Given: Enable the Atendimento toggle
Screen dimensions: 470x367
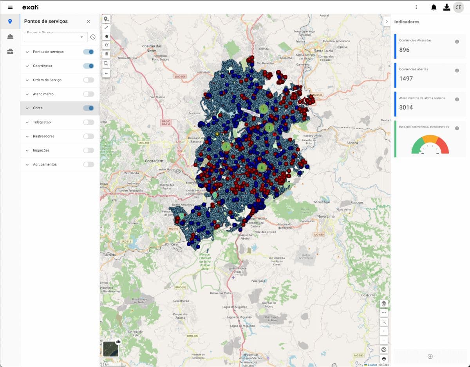Looking at the screenshot, I should tap(89, 94).
